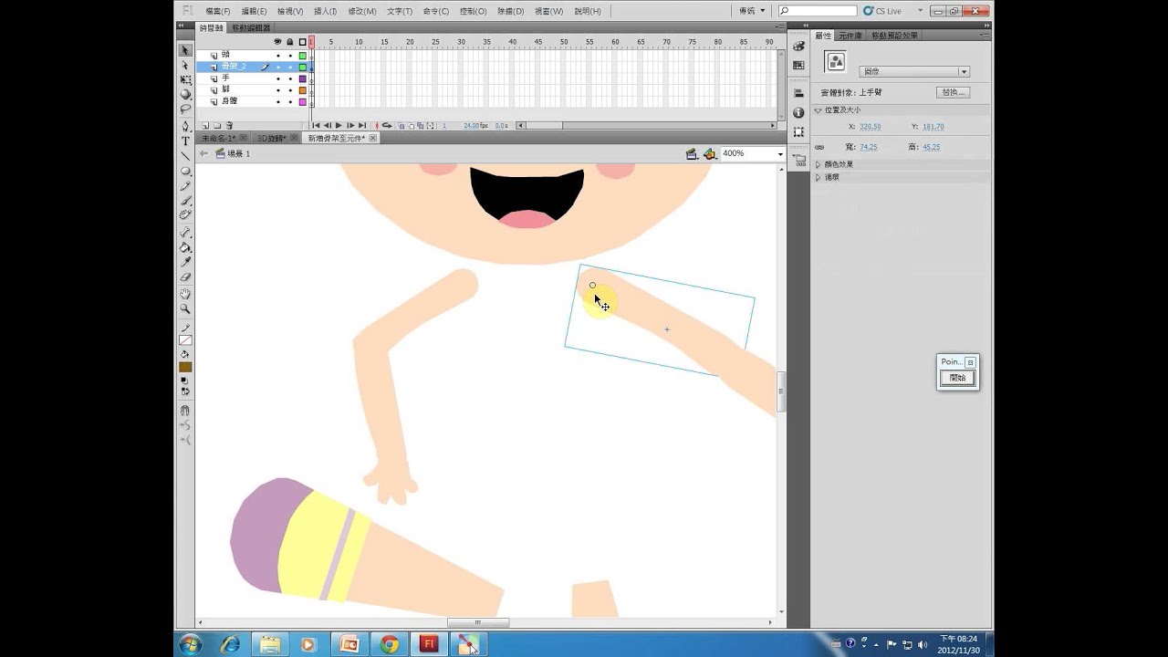This screenshot has height=657, width=1168.
Task: Collapse the 位置及大小 section
Action: (x=819, y=109)
